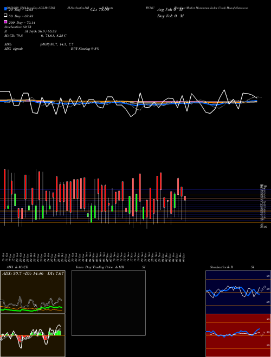Click the 'ADX: 30.7 +DY: 14.46 -DY: 7.67' header

coord(33,274)
